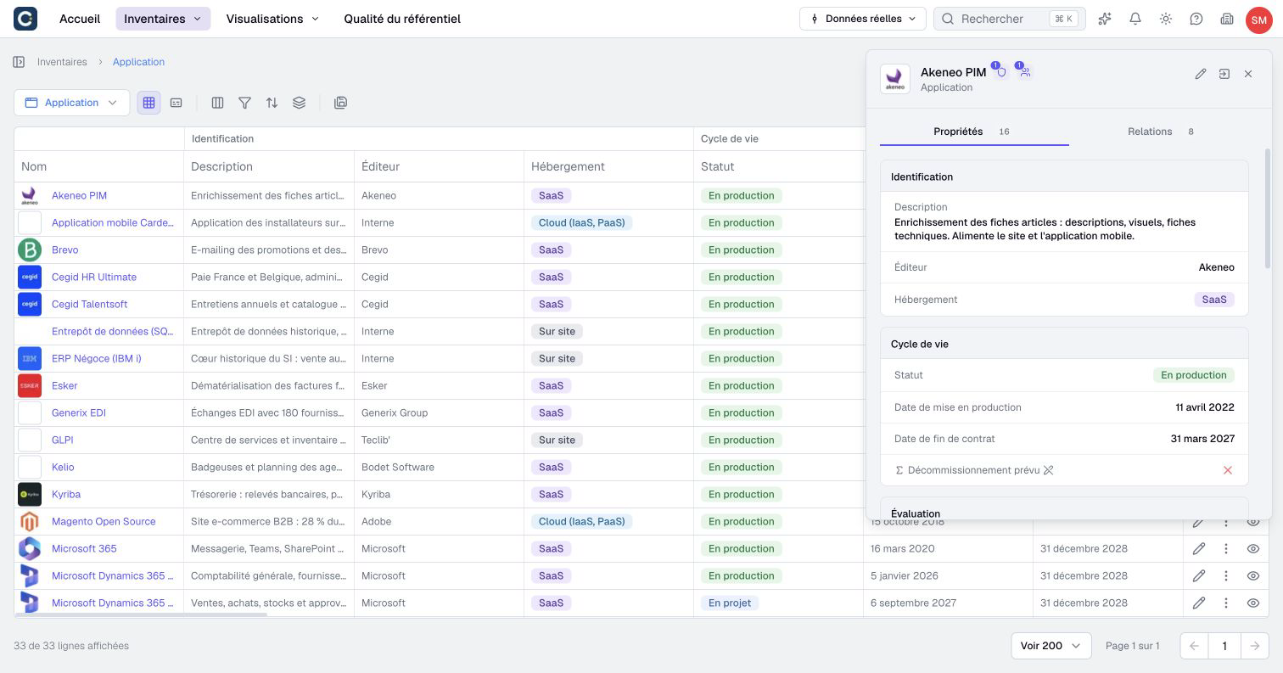Open the help question mark icon

[x=1196, y=19]
